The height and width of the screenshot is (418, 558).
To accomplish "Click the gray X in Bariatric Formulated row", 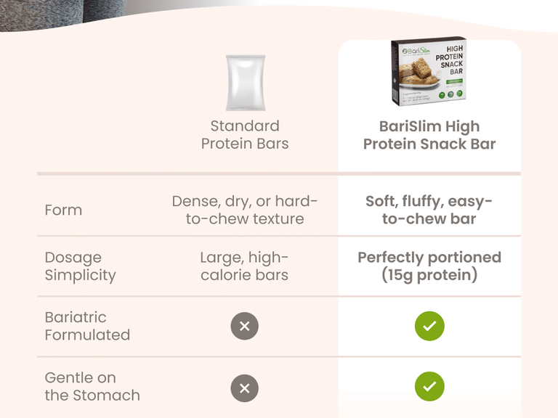I will [x=245, y=327].
